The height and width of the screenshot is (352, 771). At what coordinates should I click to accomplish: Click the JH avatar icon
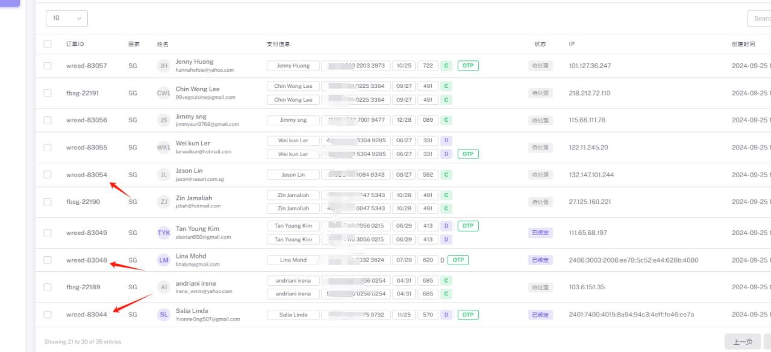coord(163,66)
